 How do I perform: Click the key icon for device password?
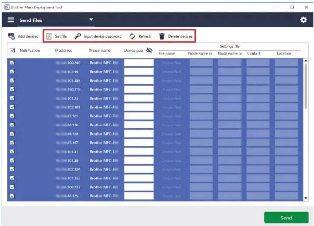point(77,36)
